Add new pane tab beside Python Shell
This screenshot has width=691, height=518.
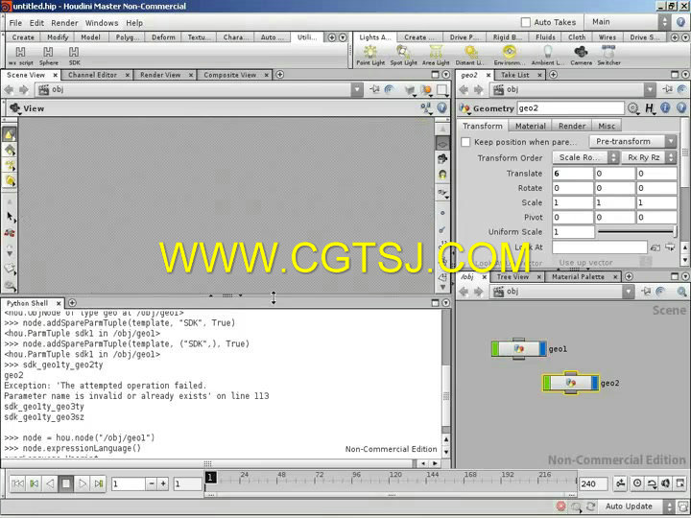coord(72,302)
